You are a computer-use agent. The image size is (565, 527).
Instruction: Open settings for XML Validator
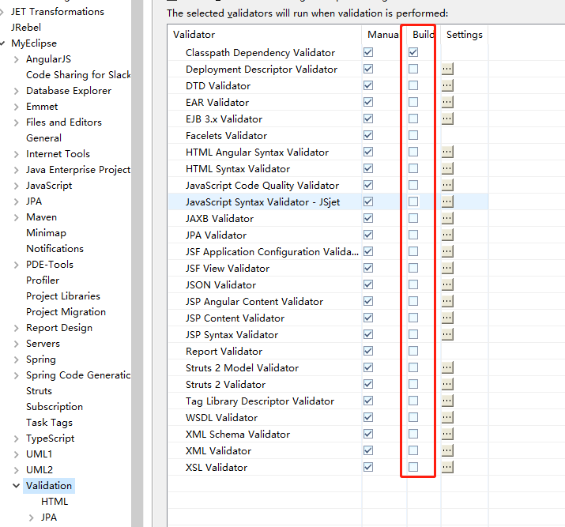447,450
